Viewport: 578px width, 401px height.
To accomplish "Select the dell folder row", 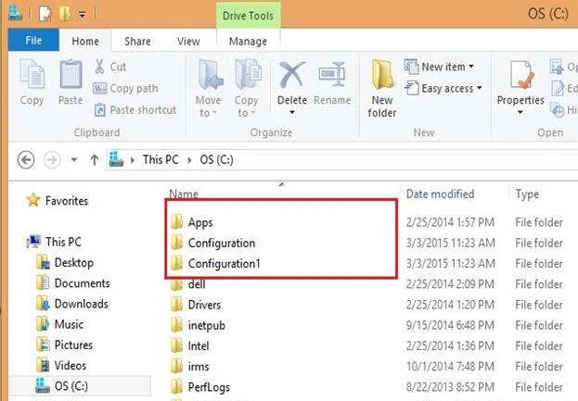I will (x=366, y=284).
